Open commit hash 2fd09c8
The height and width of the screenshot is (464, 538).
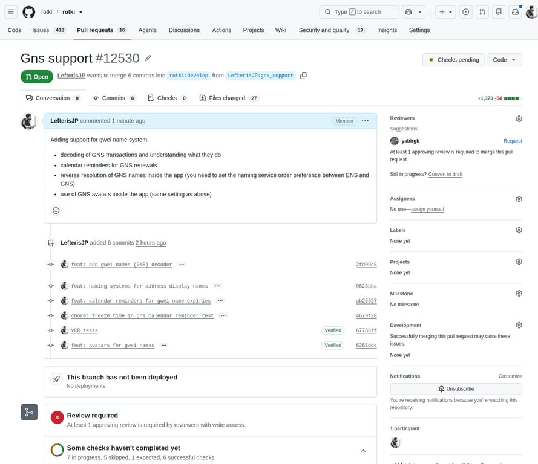(366, 265)
